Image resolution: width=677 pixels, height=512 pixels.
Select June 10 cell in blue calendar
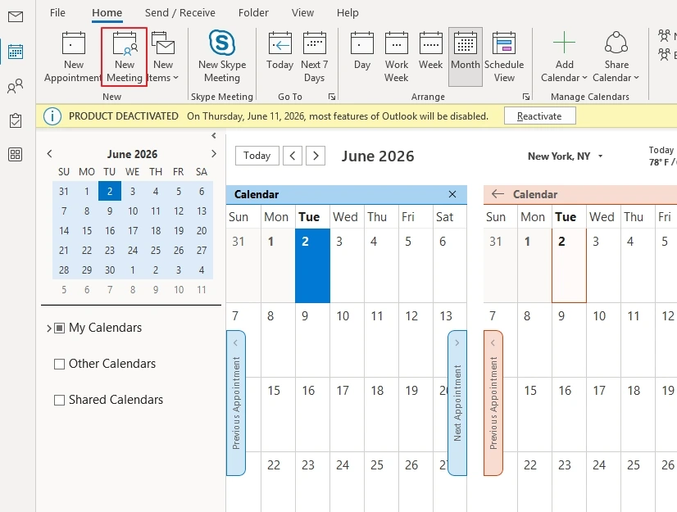tap(347, 340)
